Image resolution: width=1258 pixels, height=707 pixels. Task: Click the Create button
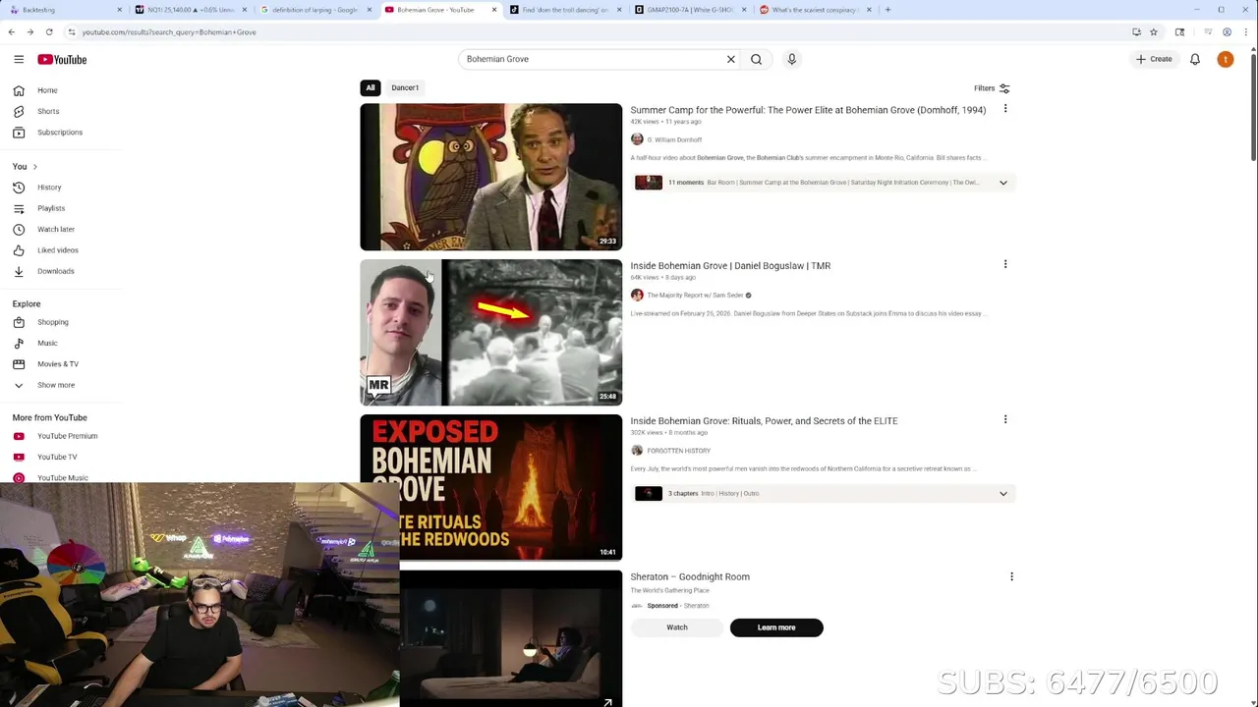pyautogui.click(x=1154, y=59)
